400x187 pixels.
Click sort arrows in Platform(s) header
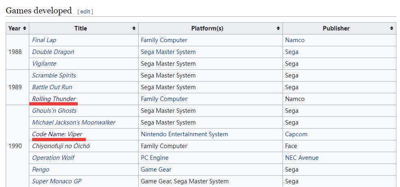(x=278, y=28)
